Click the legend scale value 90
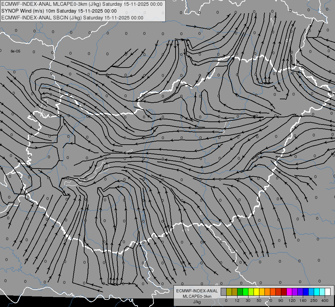This screenshot has height=307, width=335. click(x=281, y=301)
